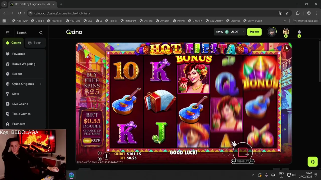Screen dimensions: 321x180
Task: Open the BrowserScan bookmark
Action: 253,21
